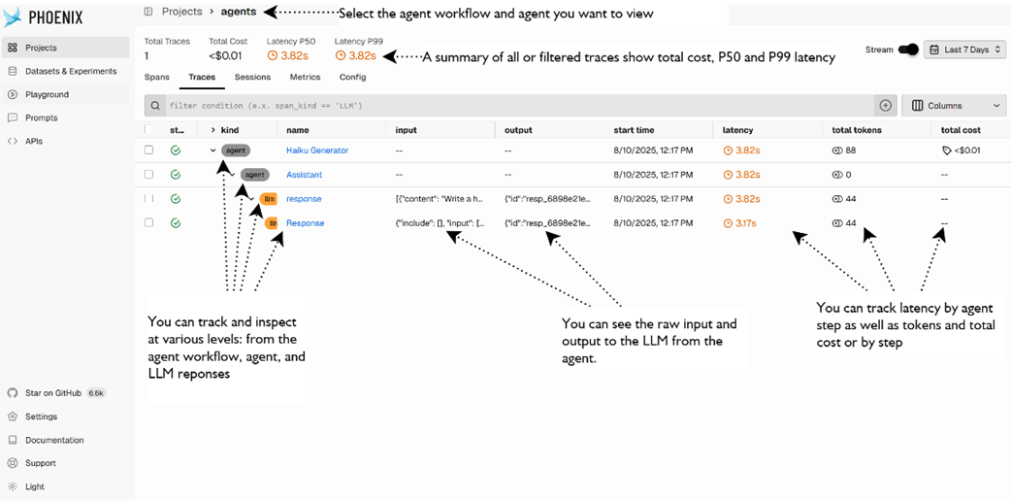Viewport: 1011px width, 501px height.
Task: Click the Phoenix logo icon
Action: pos(13,17)
